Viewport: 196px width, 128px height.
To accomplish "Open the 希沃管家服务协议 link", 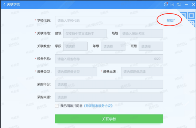I will pyautogui.click(x=98, y=106).
